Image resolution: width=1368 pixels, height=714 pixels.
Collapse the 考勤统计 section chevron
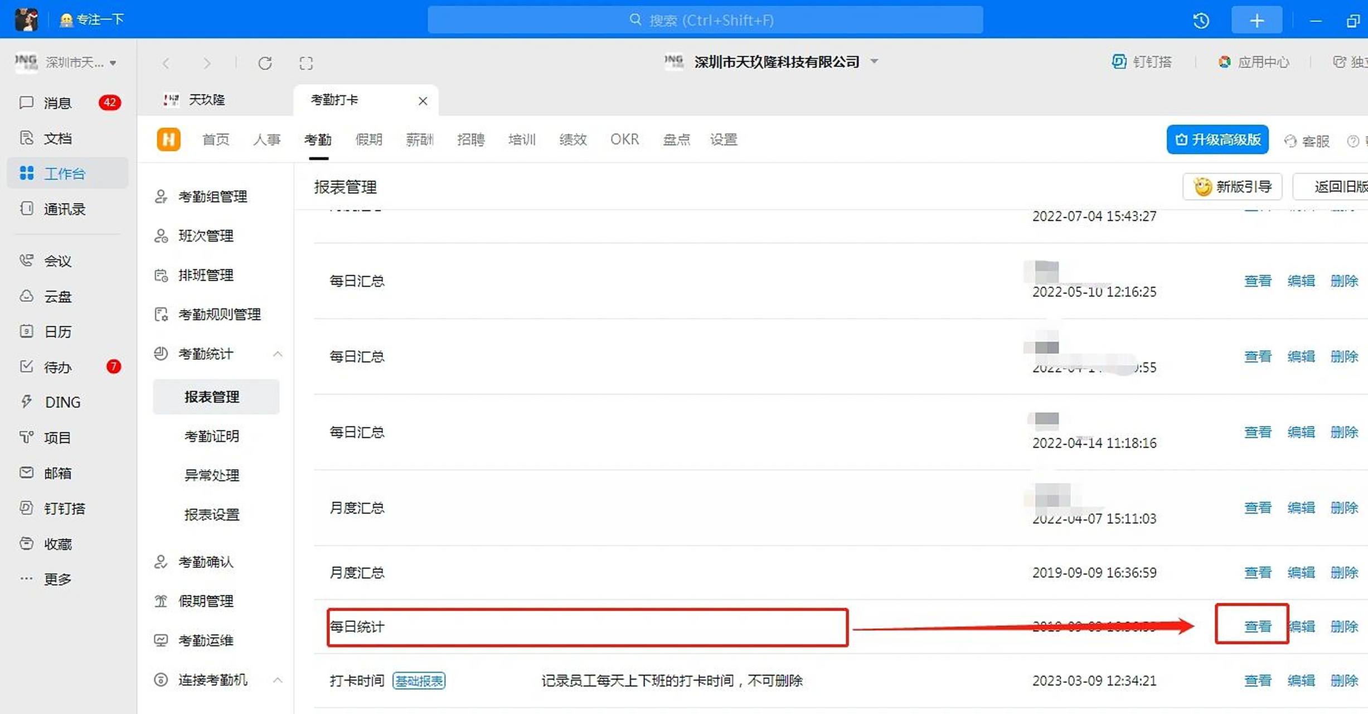click(278, 354)
